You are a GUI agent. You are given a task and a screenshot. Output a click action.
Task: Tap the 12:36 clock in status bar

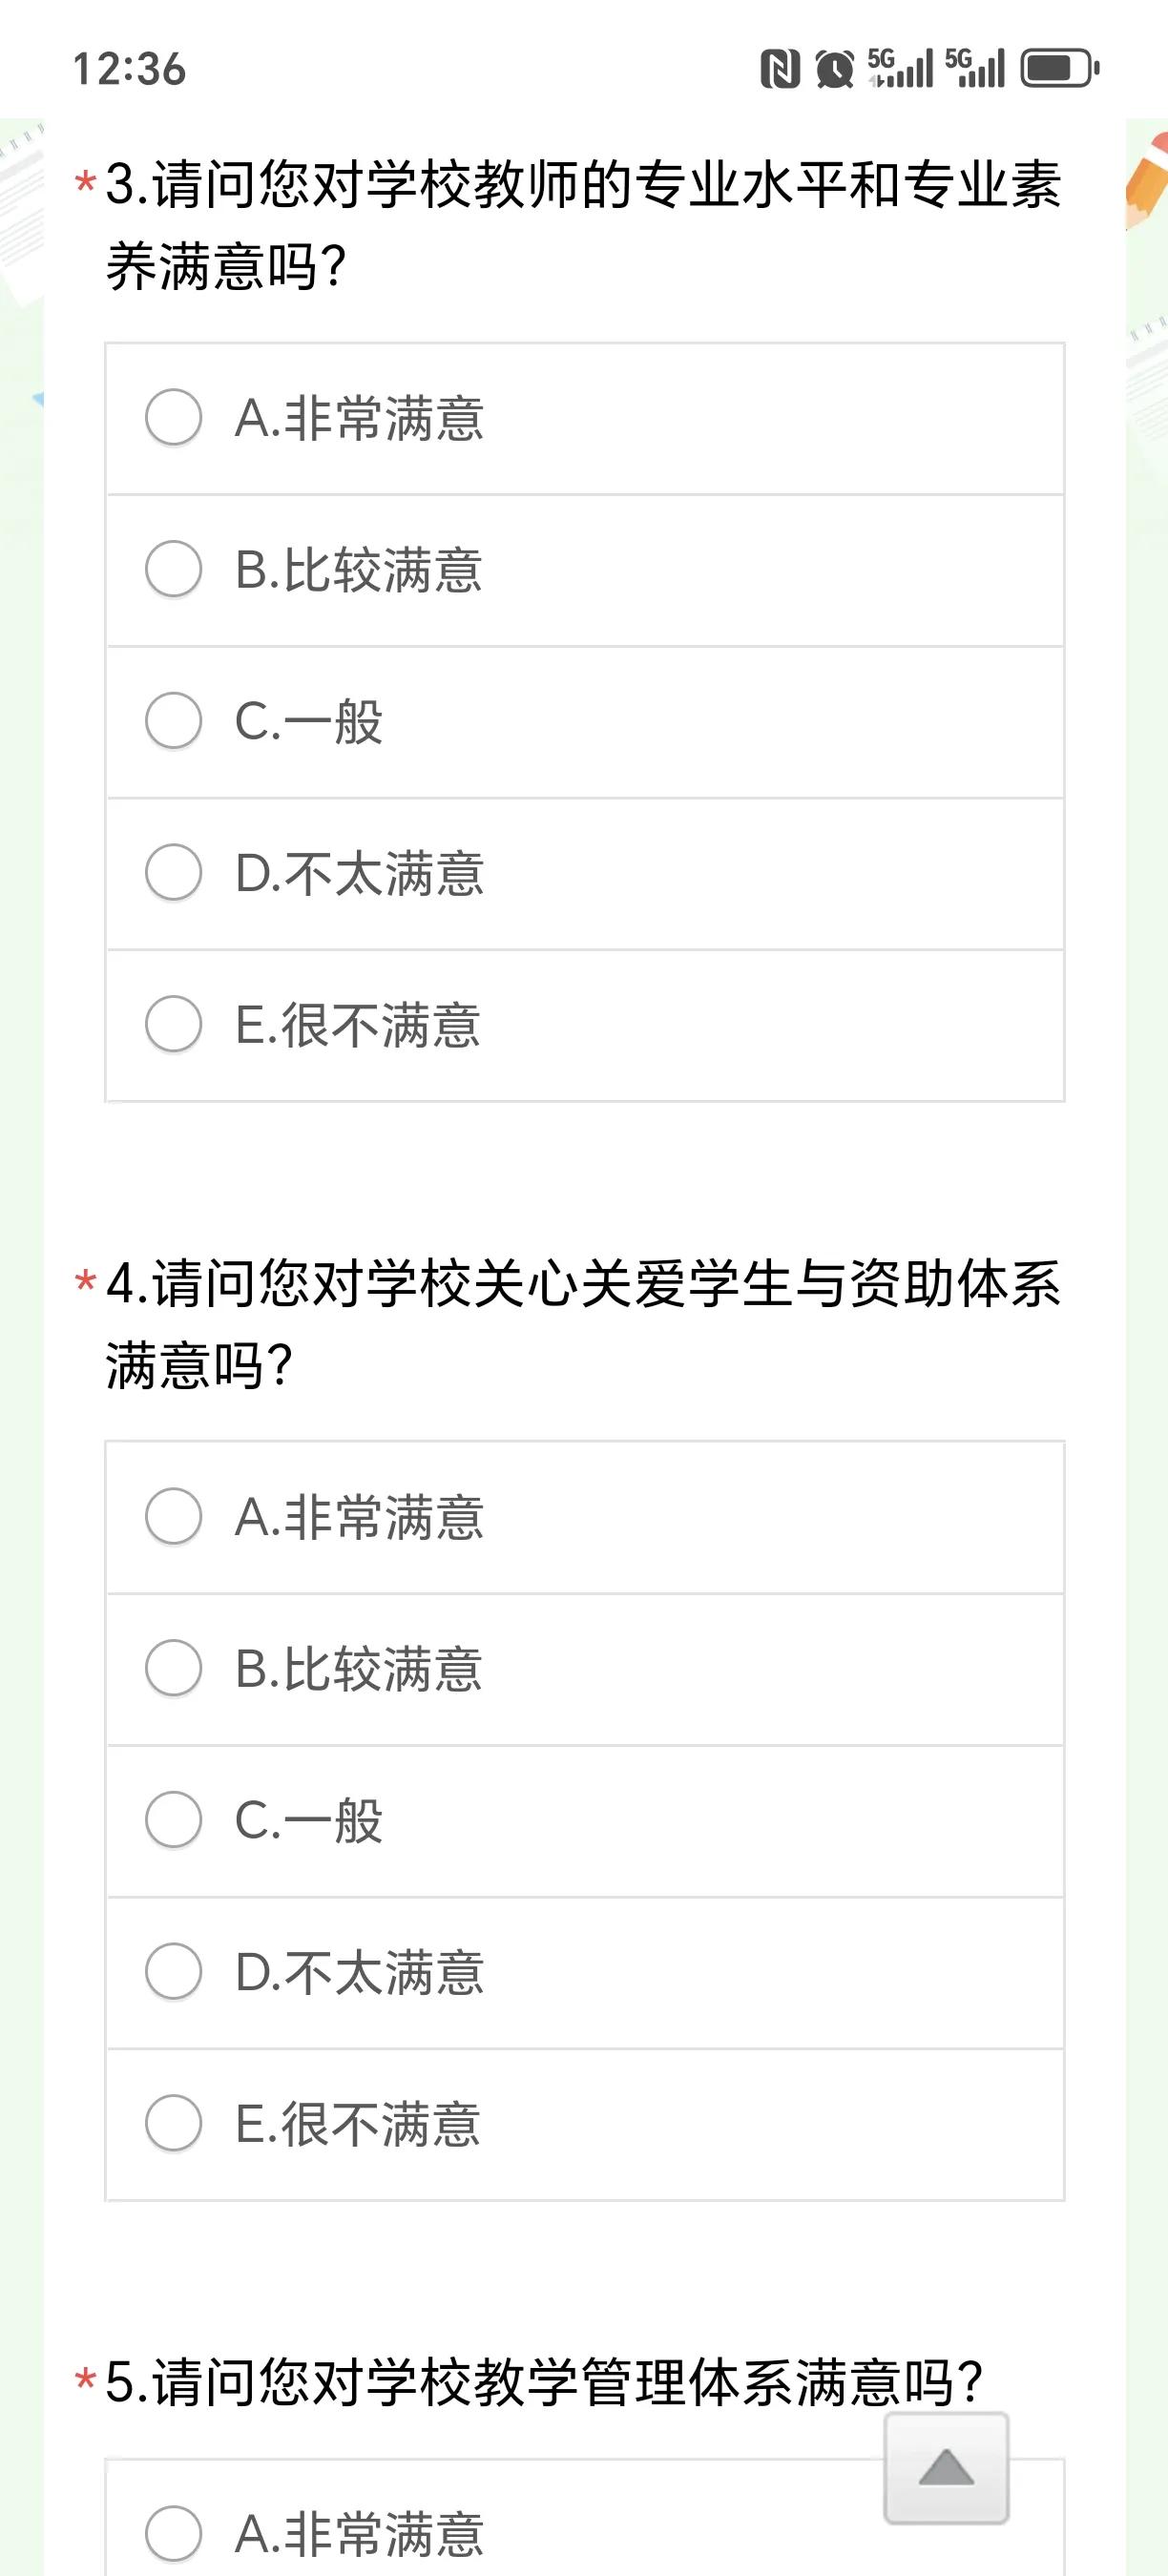[x=129, y=69]
